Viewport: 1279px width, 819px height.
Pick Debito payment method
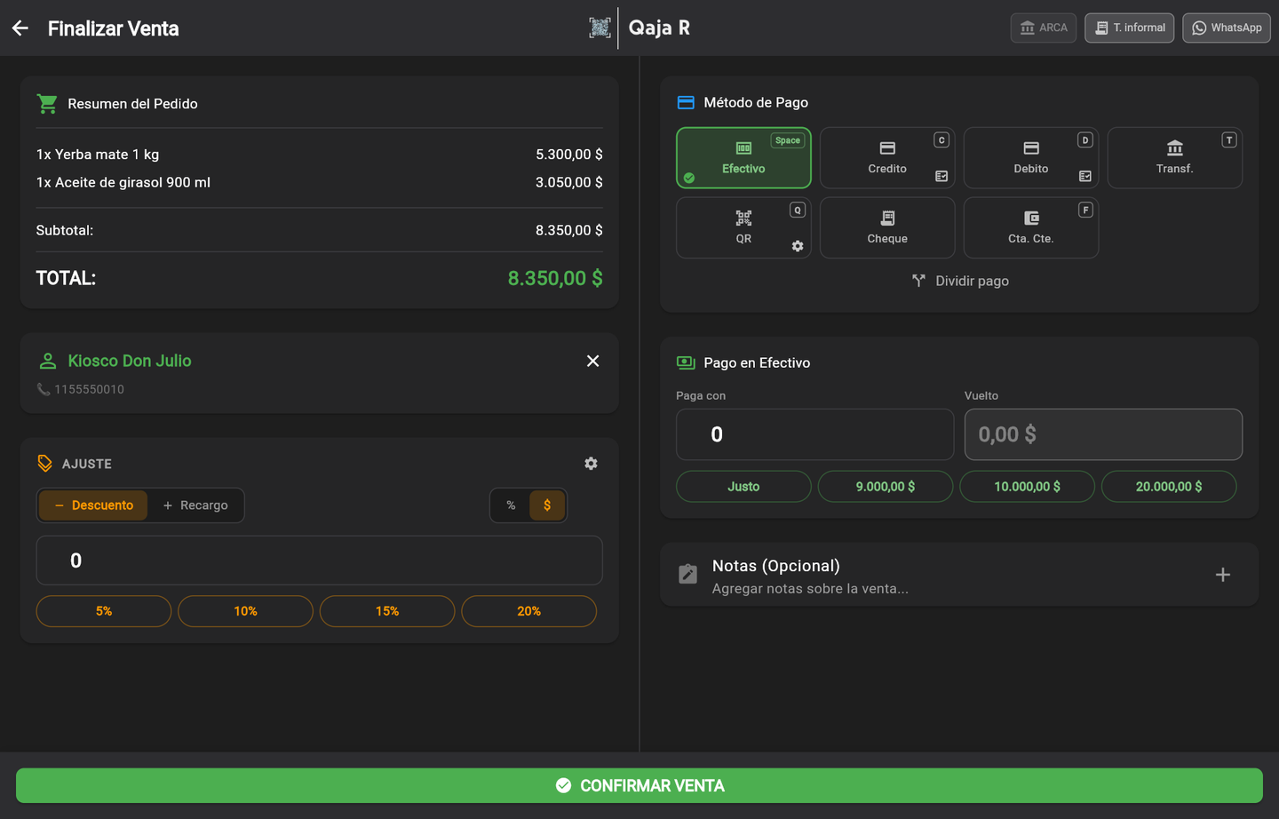click(x=1031, y=158)
